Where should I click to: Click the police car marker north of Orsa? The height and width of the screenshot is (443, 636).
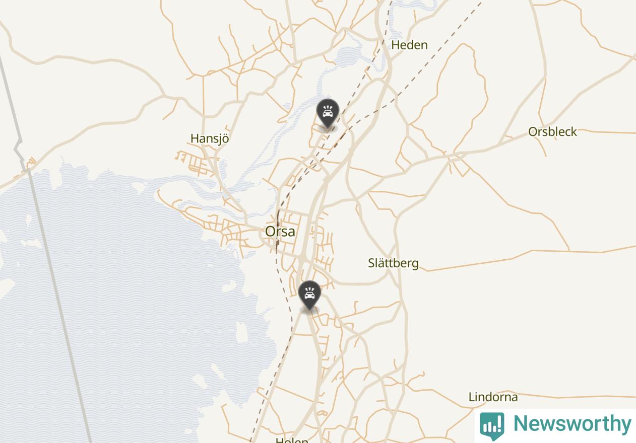pyautogui.click(x=328, y=114)
